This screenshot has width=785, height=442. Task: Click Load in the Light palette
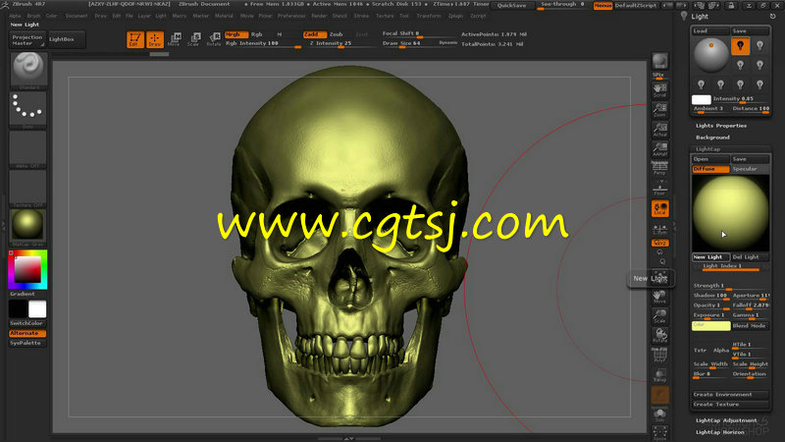[710, 31]
